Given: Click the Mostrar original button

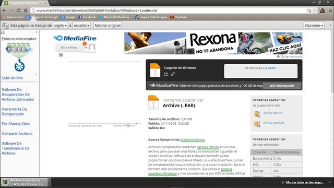Looking at the screenshot, I should tap(108, 26).
